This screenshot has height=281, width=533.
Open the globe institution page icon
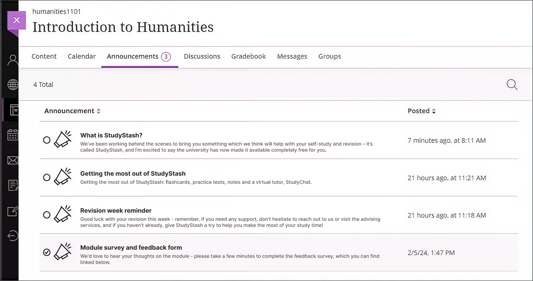(x=13, y=85)
